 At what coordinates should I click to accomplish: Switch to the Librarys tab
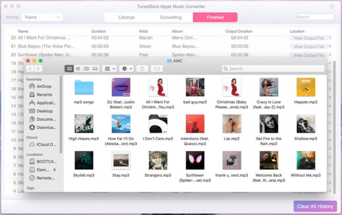pyautogui.click(x=127, y=18)
